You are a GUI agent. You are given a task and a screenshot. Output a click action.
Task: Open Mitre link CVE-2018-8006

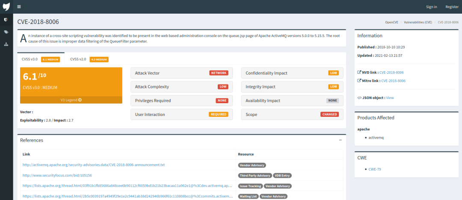tap(394, 81)
